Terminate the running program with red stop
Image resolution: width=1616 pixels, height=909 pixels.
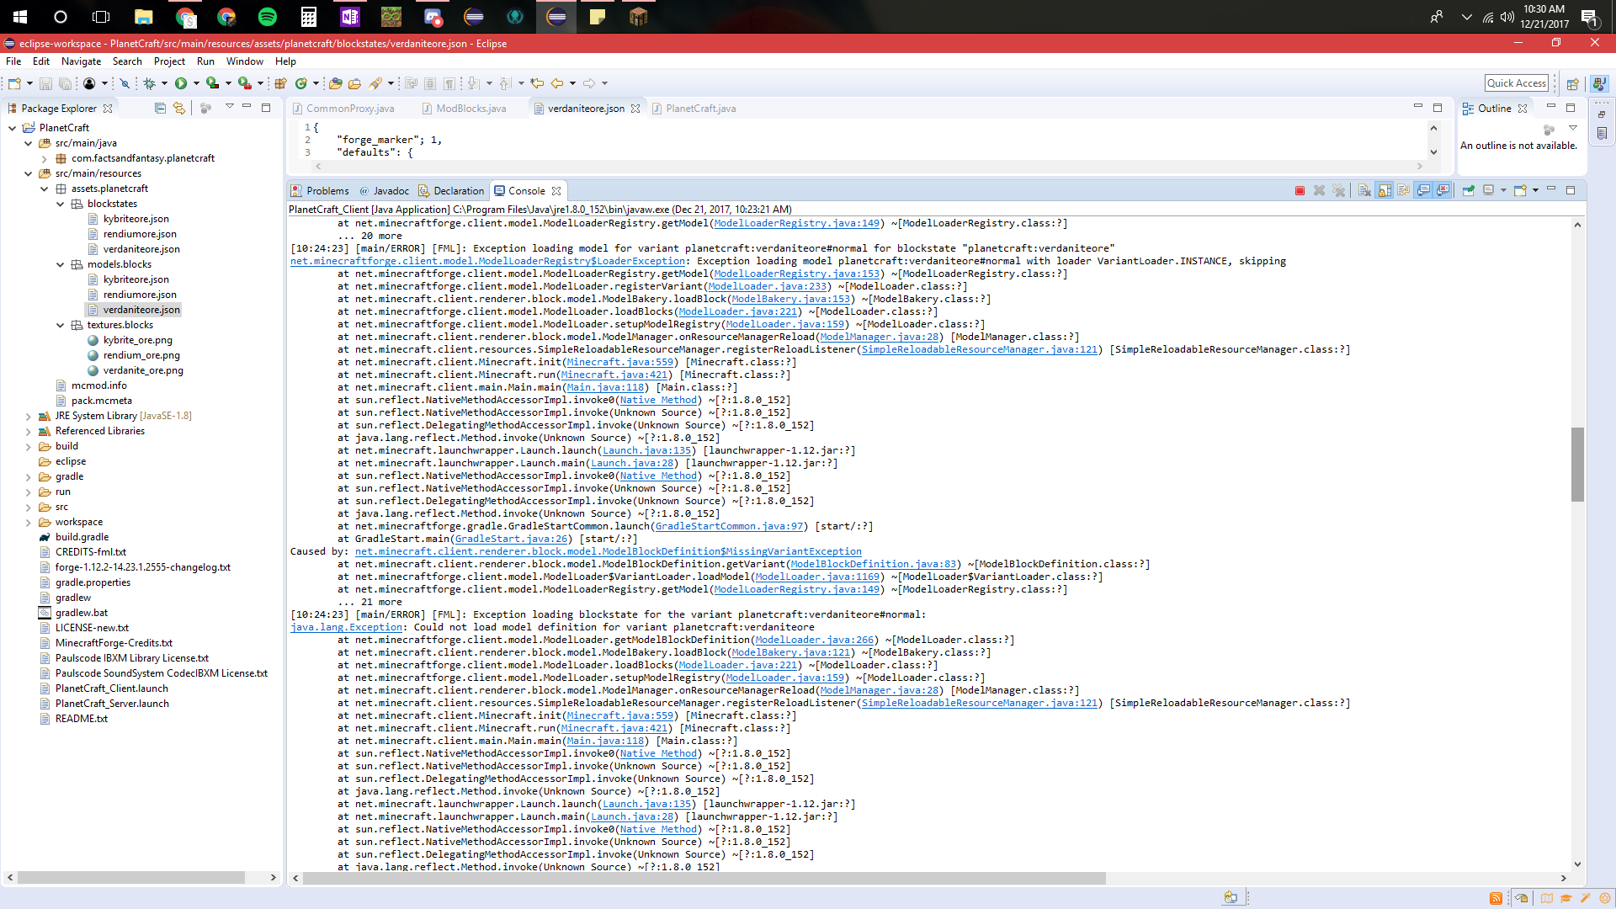coord(1300,191)
